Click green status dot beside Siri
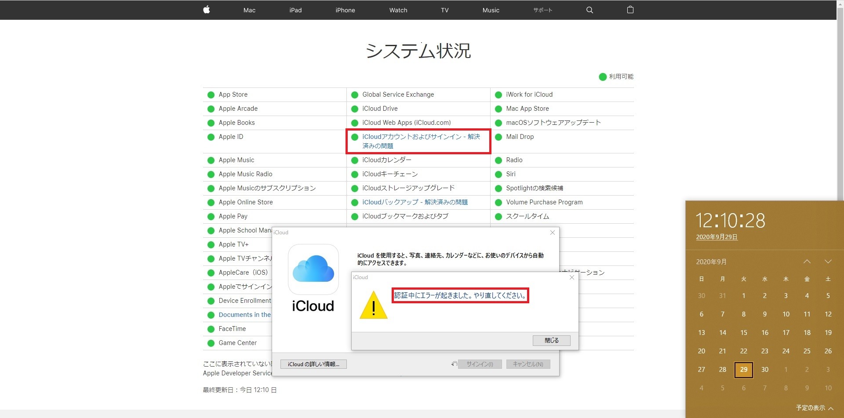Screen dimensions: 844x418 (498, 174)
